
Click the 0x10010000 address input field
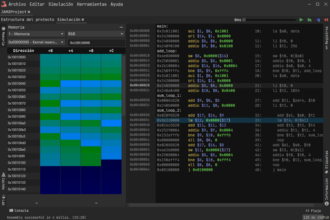coord(96,43)
